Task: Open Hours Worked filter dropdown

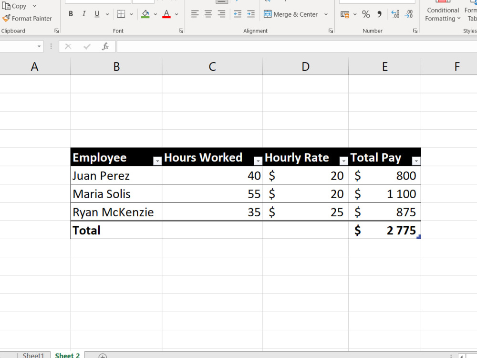Action: 258,161
